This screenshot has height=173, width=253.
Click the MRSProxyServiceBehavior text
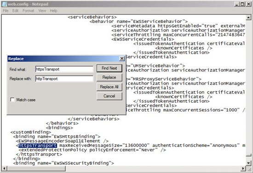tap(164, 79)
